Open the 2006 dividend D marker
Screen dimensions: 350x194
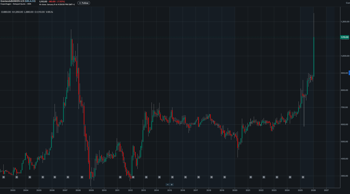pos(55,177)
